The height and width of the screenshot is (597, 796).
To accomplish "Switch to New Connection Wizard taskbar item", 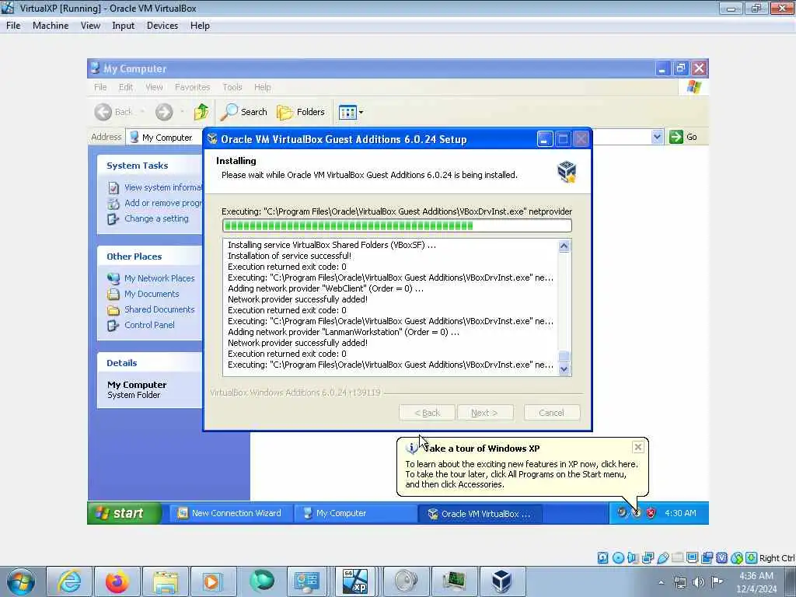I will coord(231,513).
